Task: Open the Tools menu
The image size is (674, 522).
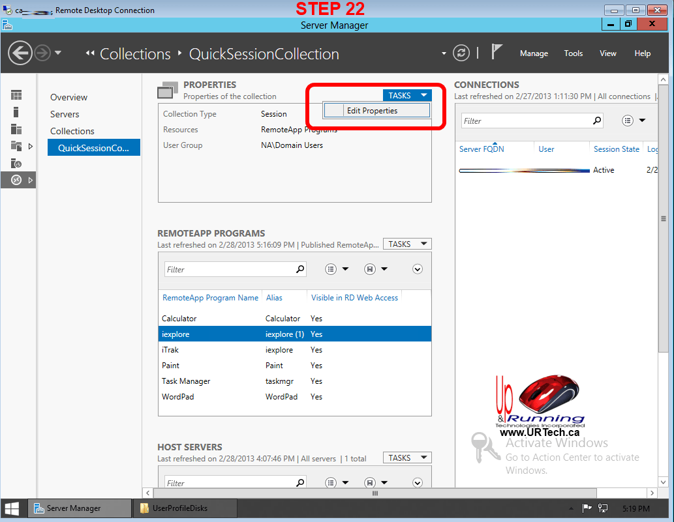Action: (573, 53)
